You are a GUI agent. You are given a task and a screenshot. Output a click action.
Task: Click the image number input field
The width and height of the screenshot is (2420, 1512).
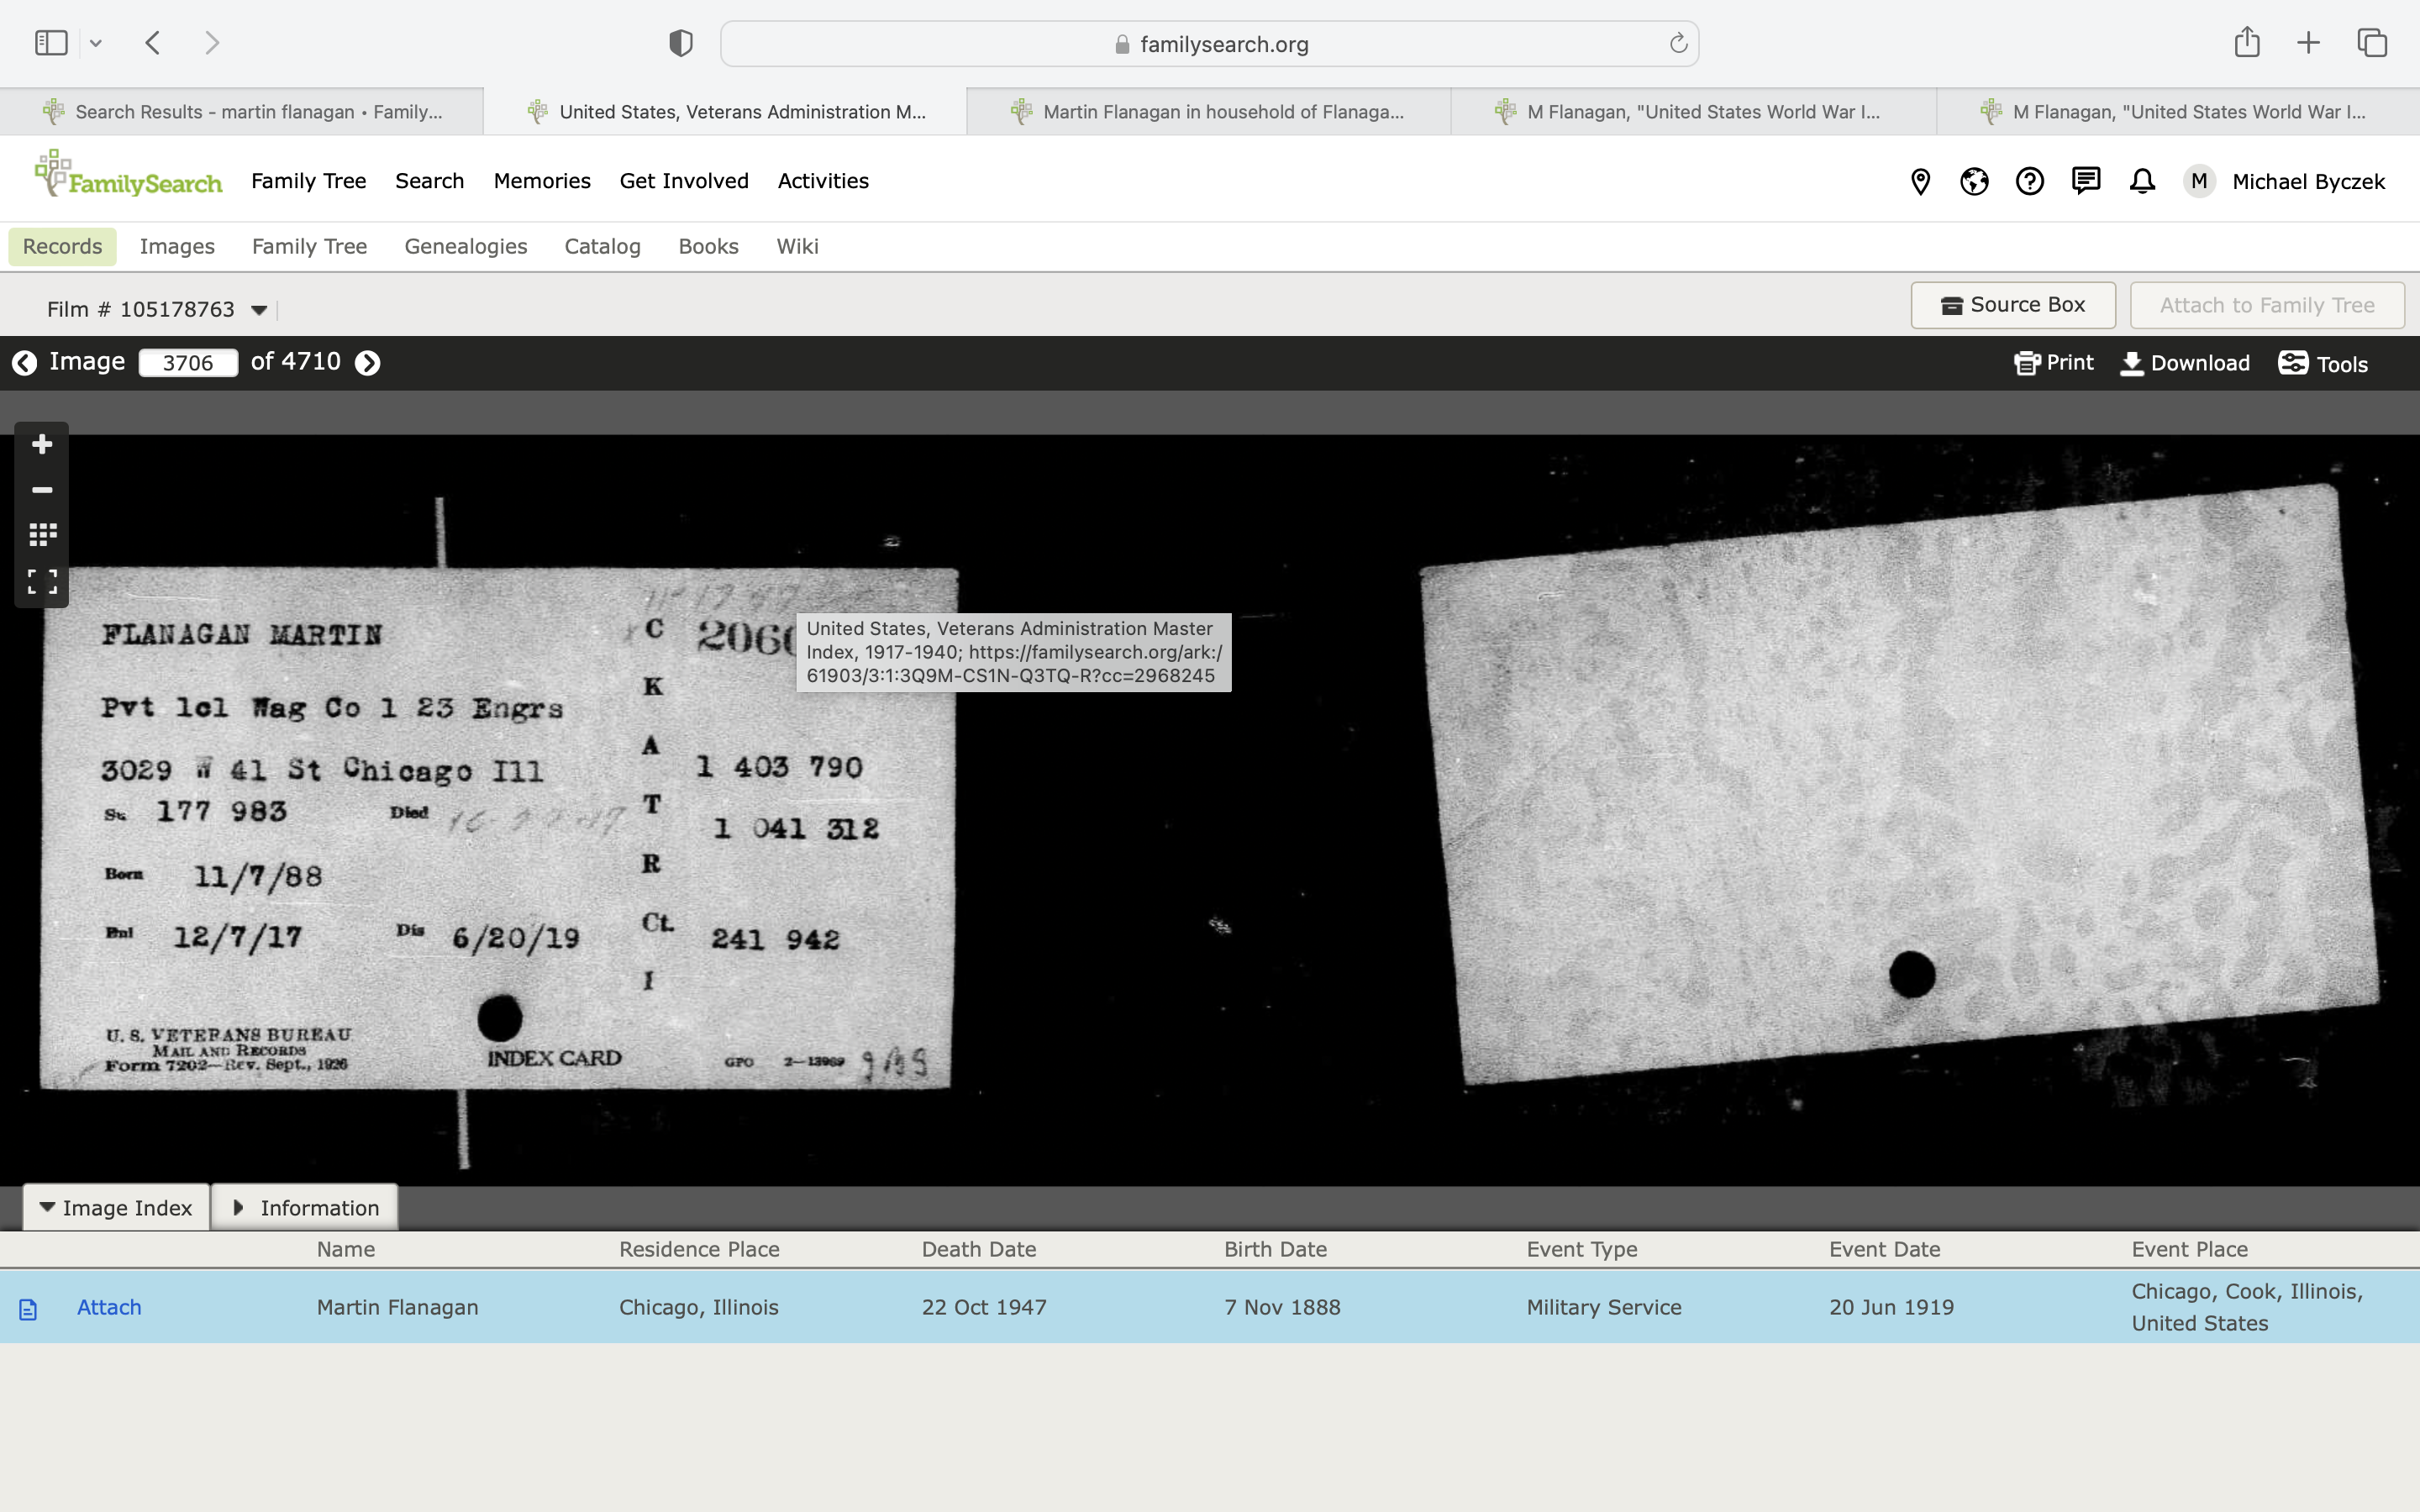(188, 363)
